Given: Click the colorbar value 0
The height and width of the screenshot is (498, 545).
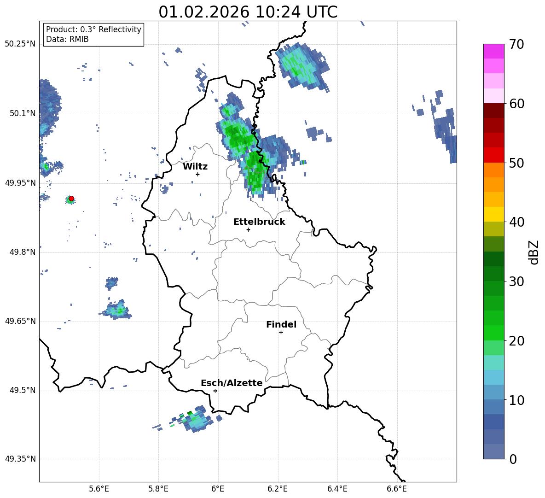Looking at the screenshot, I should [513, 459].
